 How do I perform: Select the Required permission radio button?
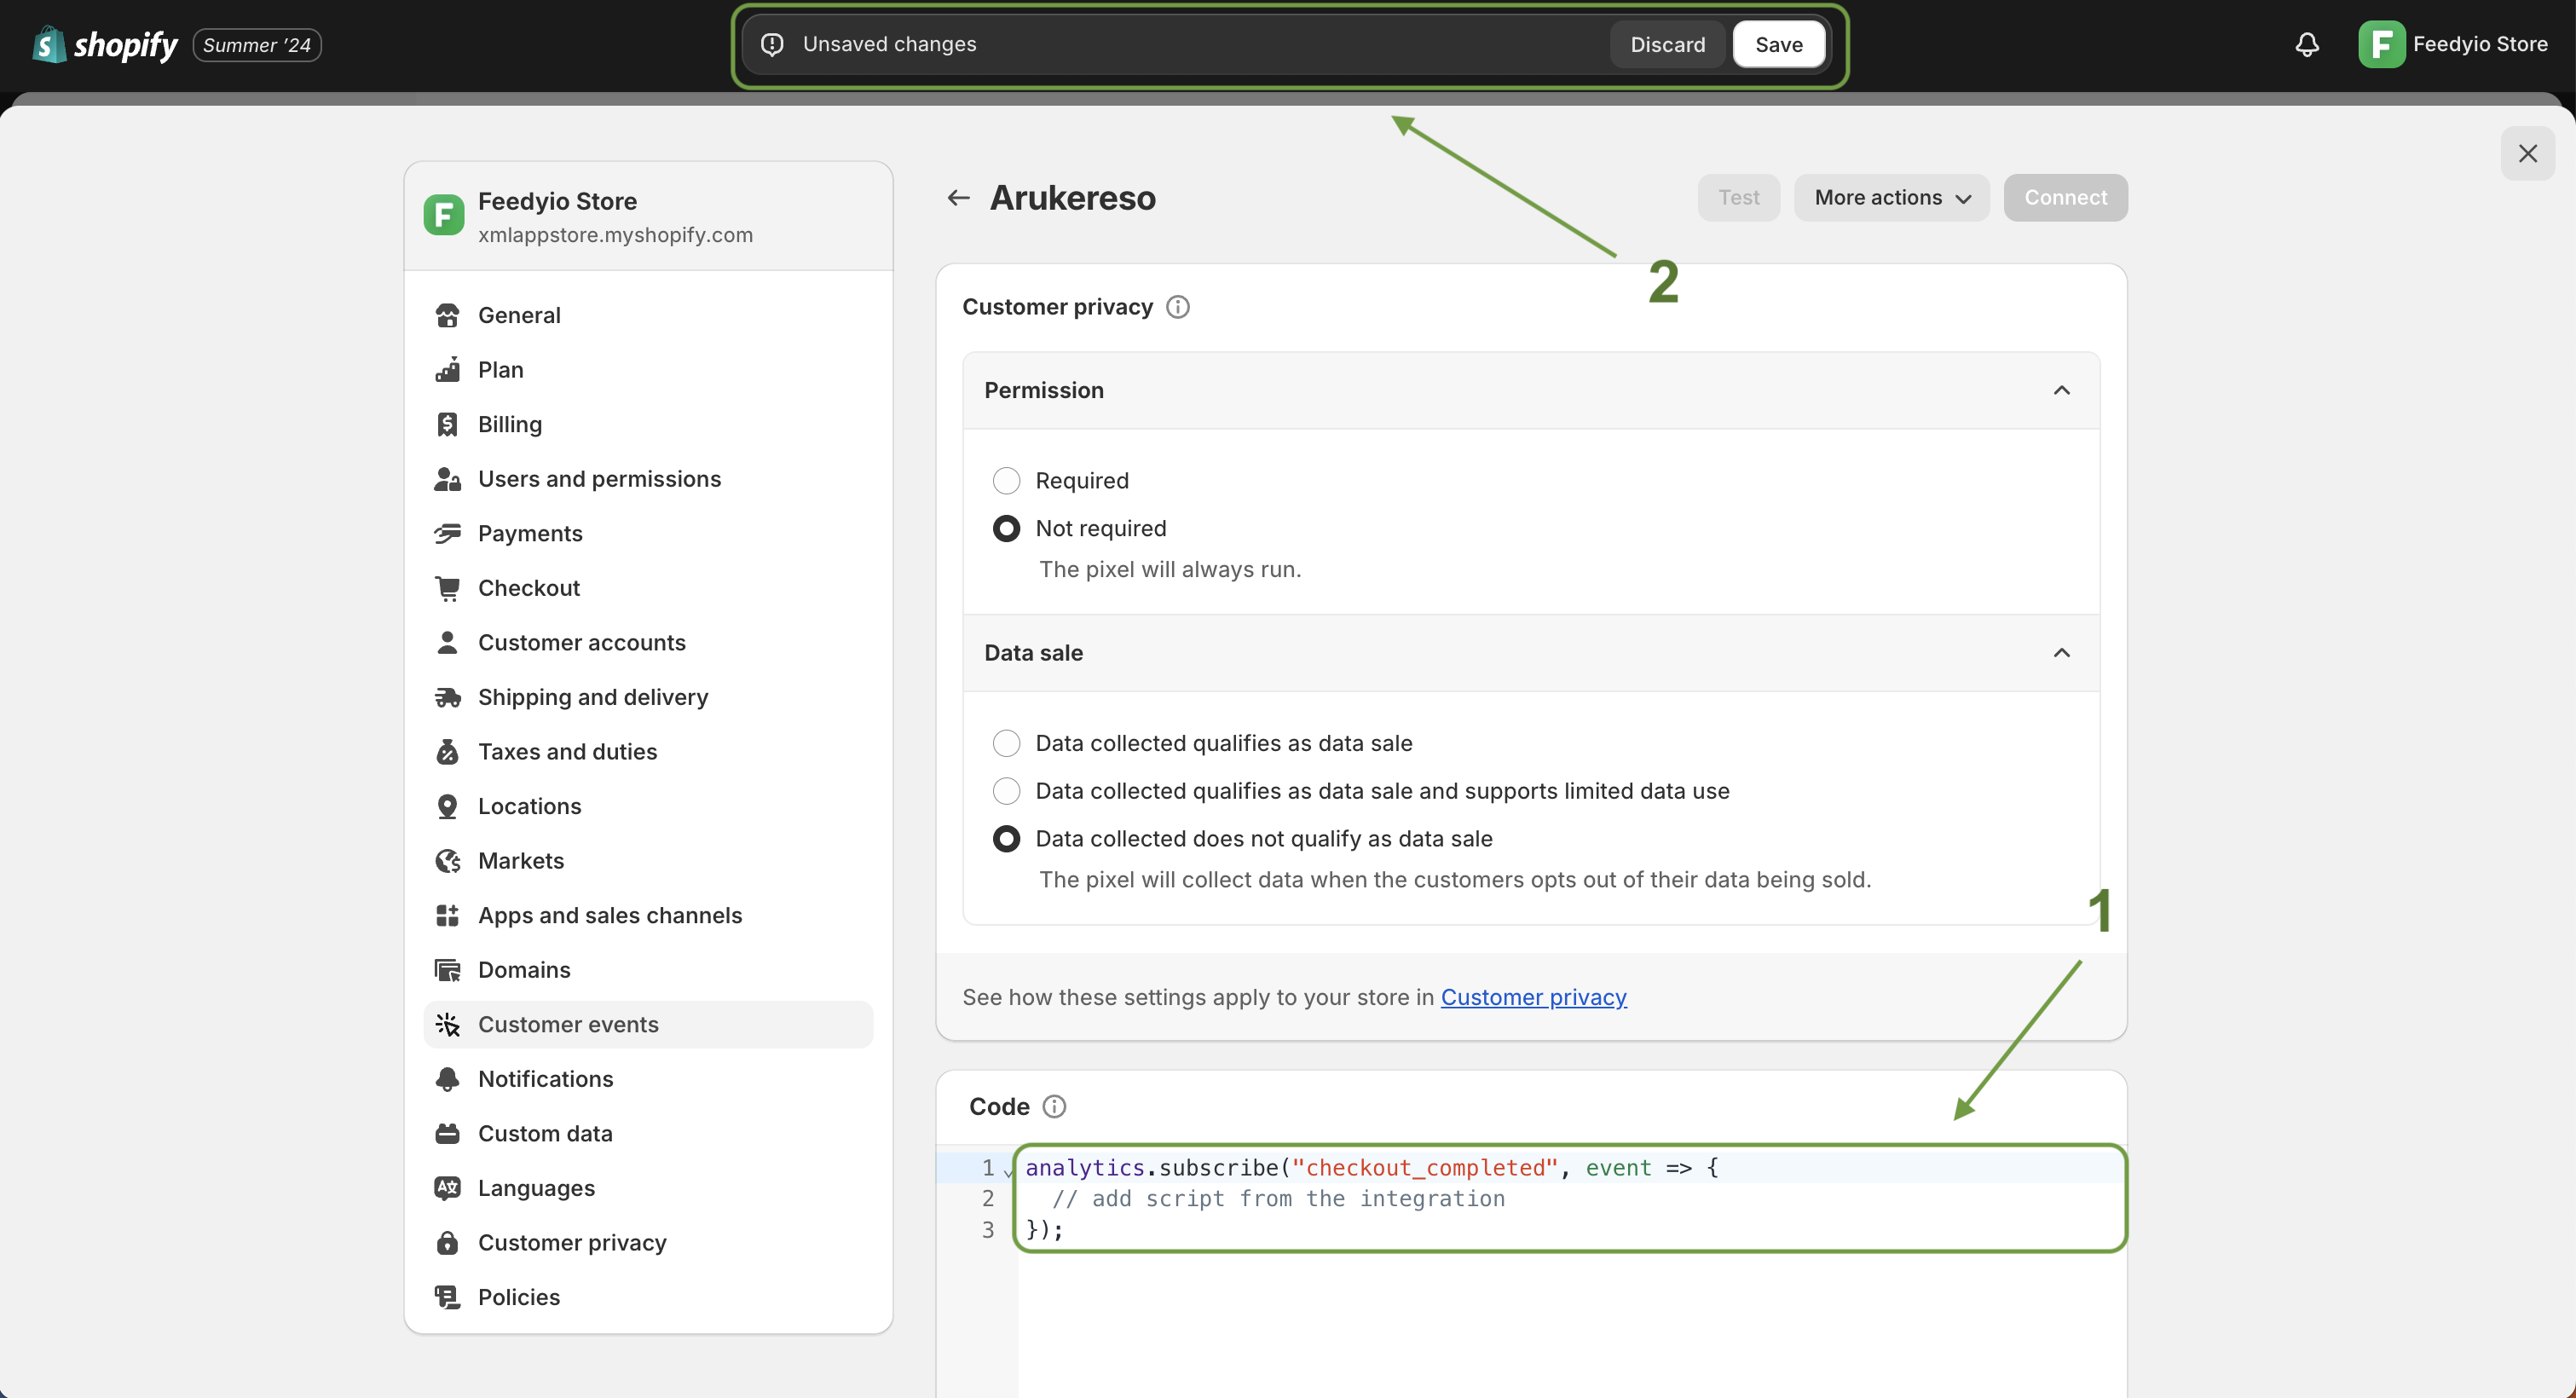click(x=1006, y=481)
